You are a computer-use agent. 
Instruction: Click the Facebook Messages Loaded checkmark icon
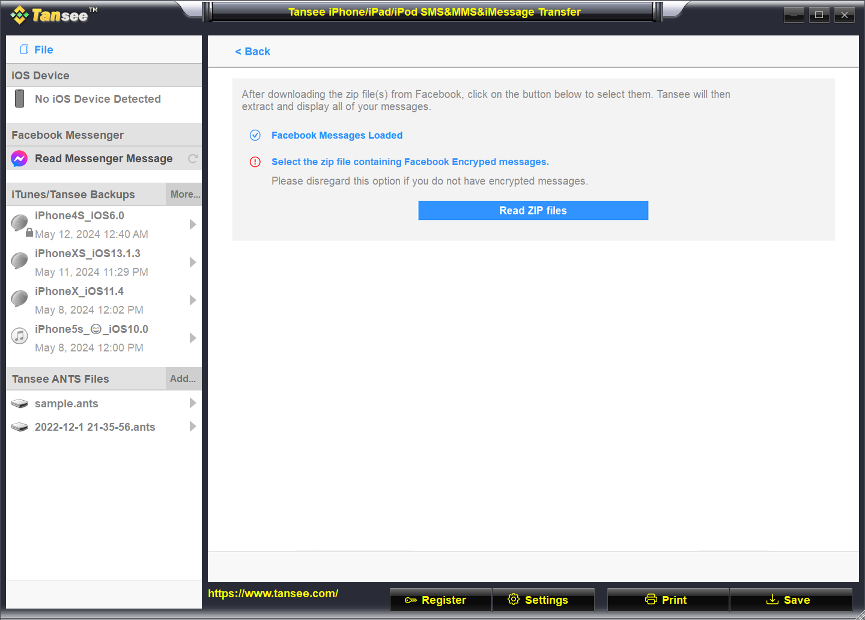[x=255, y=135]
